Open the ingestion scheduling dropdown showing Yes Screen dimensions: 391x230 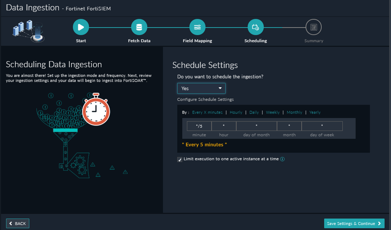click(201, 88)
